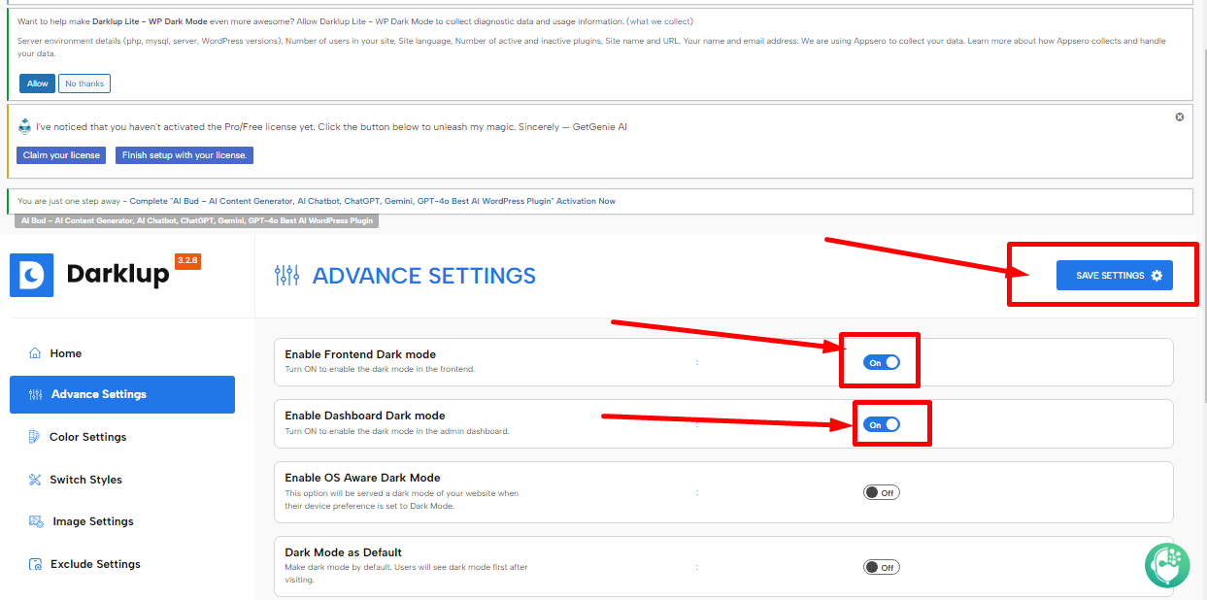Click the gear icon on Save Settings

[1157, 276]
